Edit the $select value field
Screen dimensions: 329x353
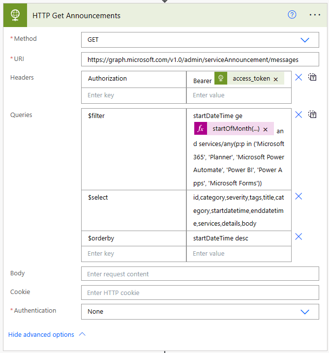(239, 210)
